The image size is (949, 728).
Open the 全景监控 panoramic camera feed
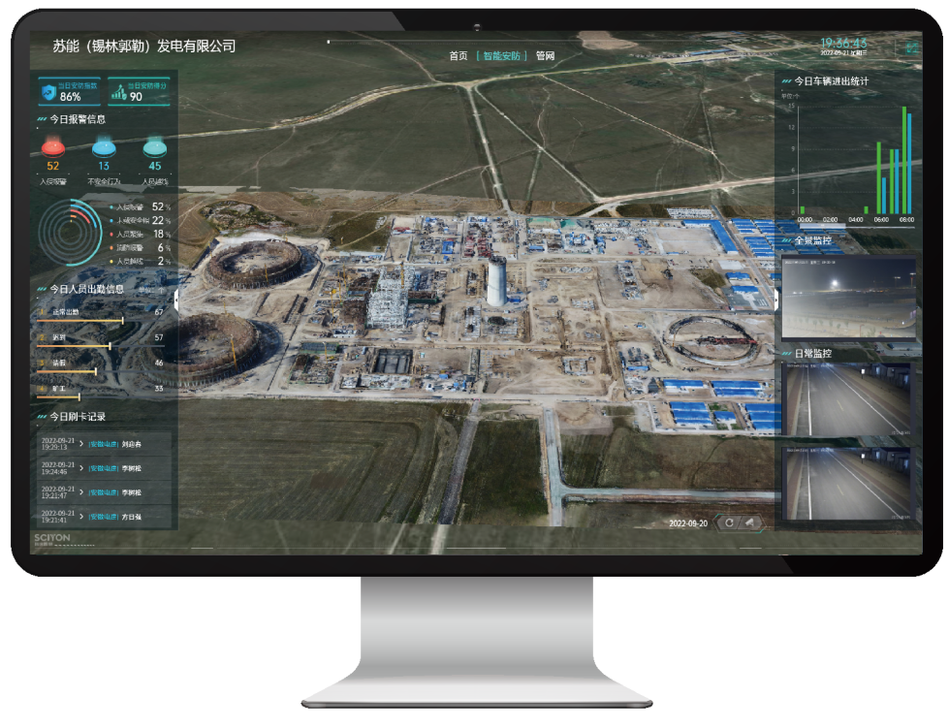pos(848,295)
